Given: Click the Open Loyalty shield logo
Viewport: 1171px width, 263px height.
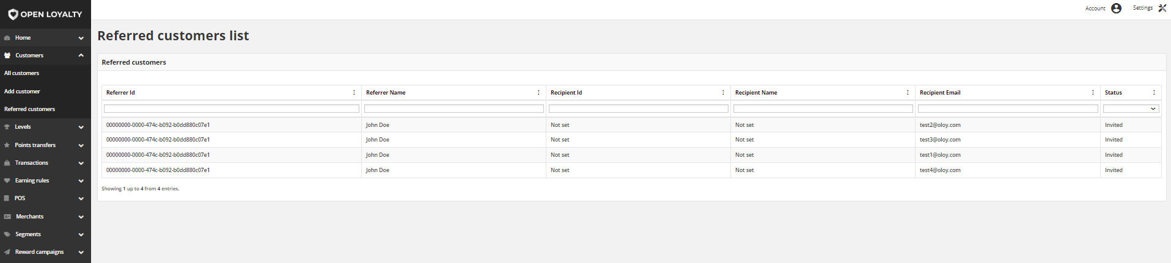Looking at the screenshot, I should 13,14.
